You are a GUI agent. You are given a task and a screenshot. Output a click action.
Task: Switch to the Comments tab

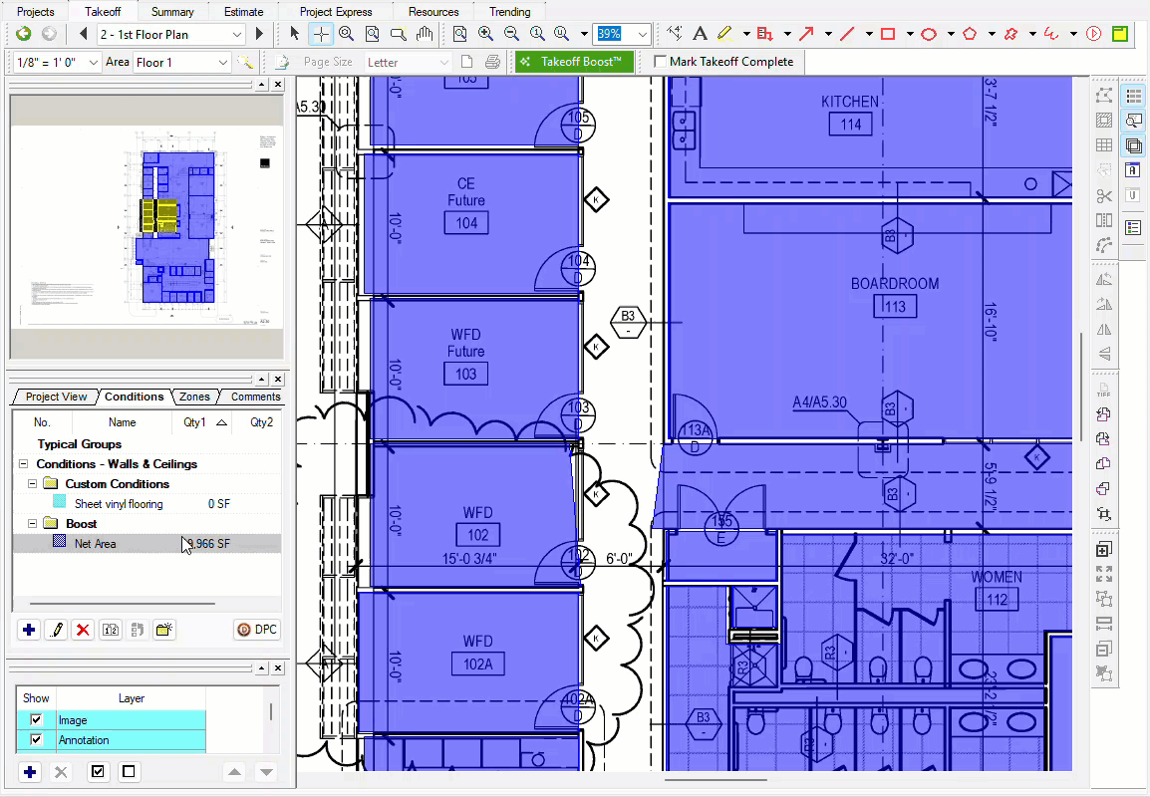(x=255, y=397)
